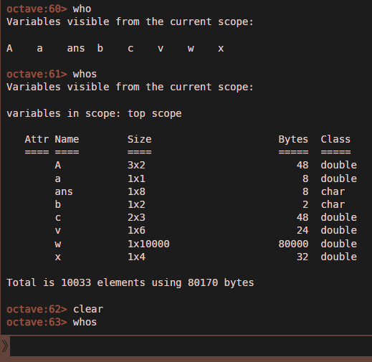Click 'w' in the who output list
372x362 pixels.
pos(191,49)
